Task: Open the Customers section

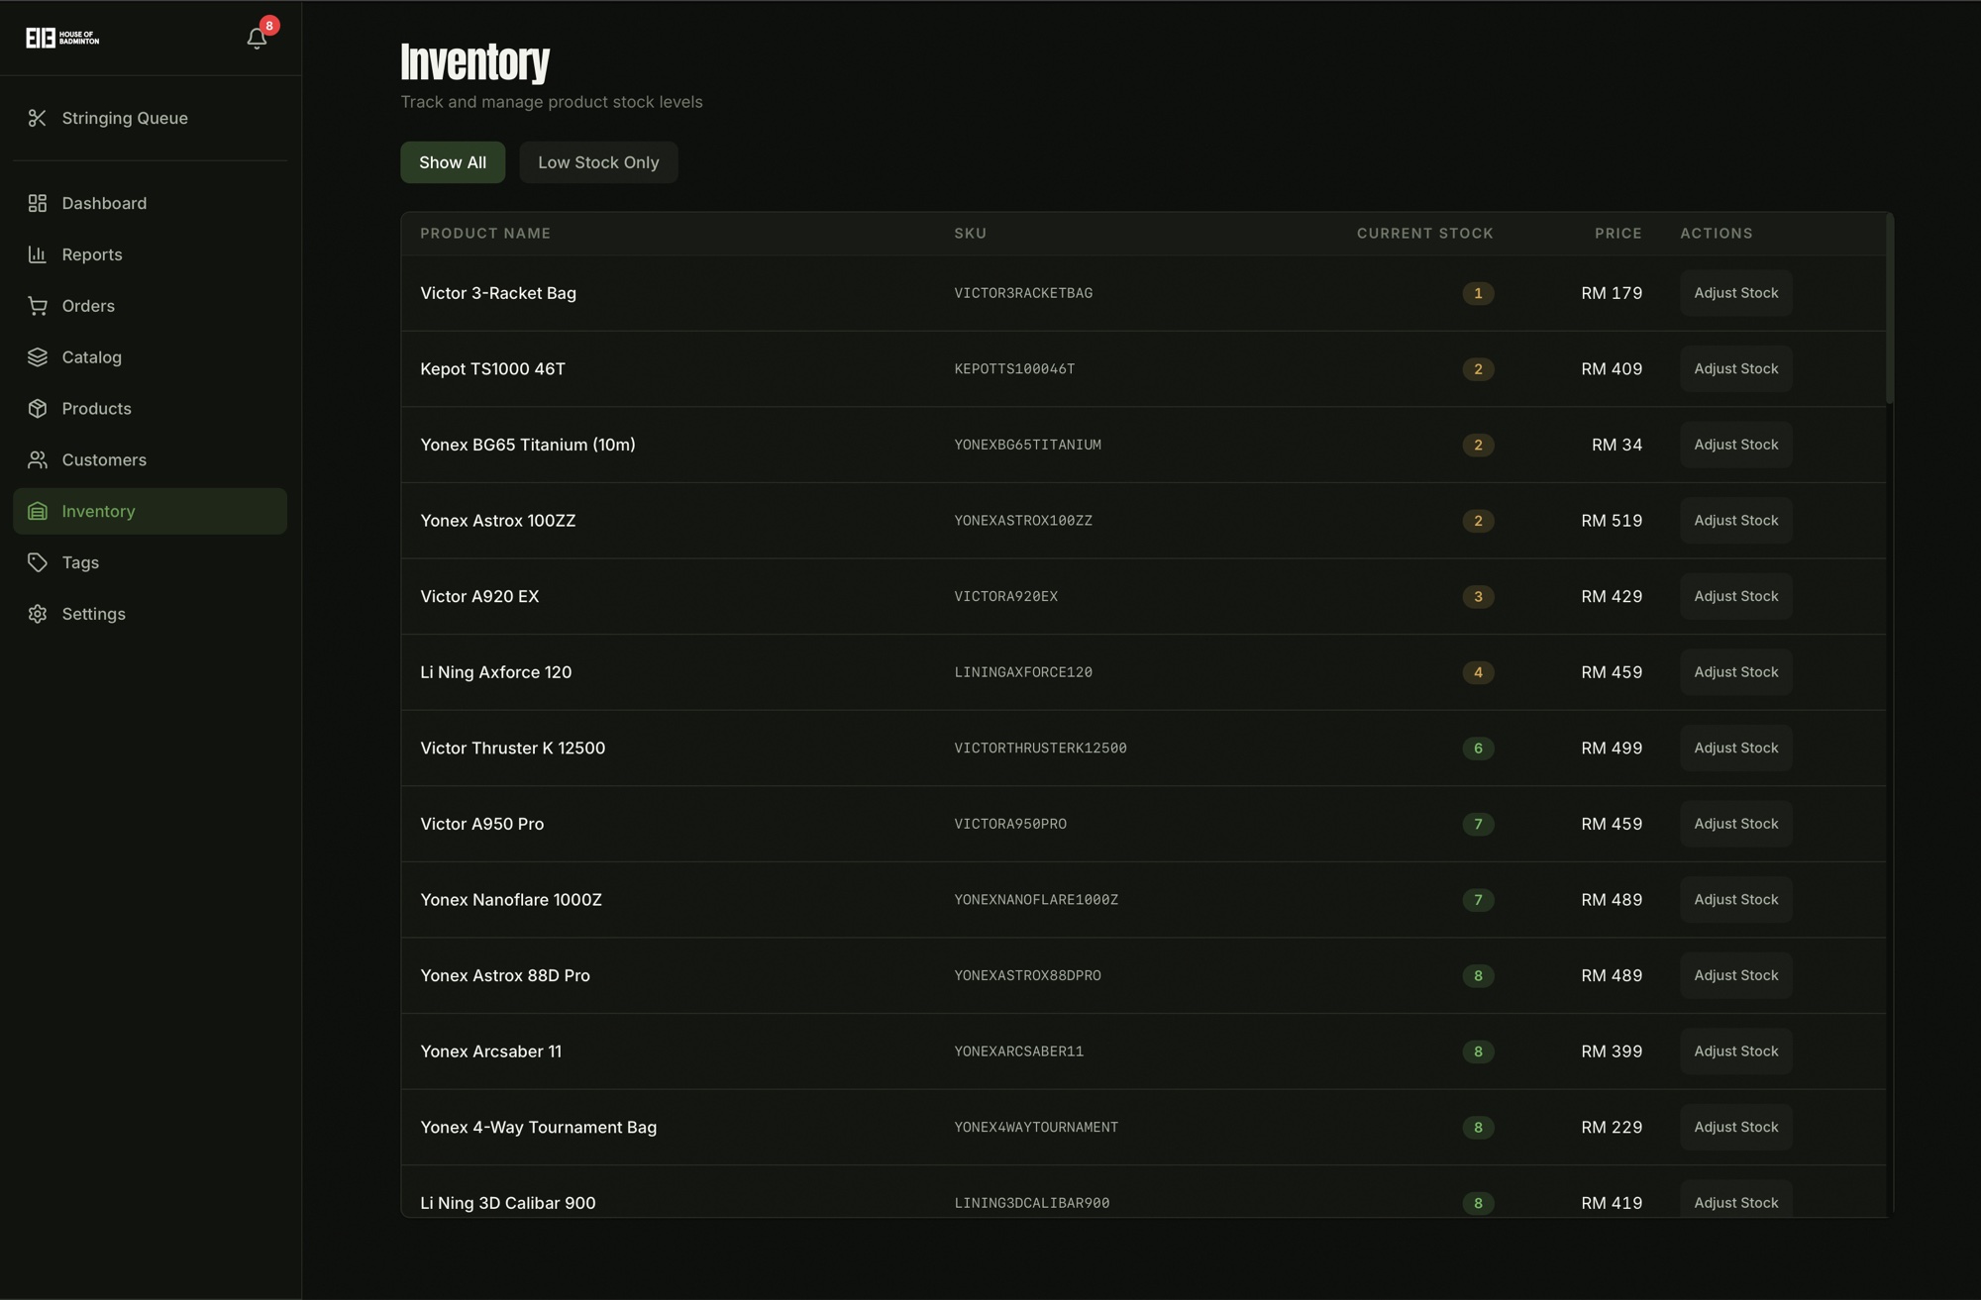Action: pyautogui.click(x=150, y=460)
